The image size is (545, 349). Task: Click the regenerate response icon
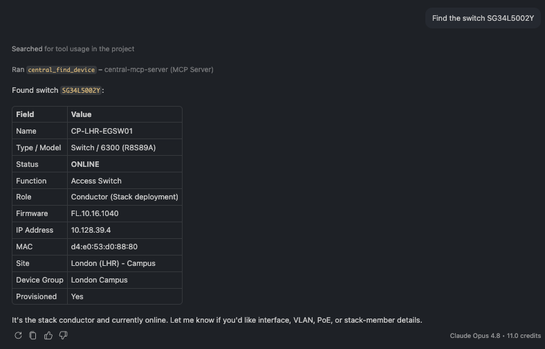19,335
